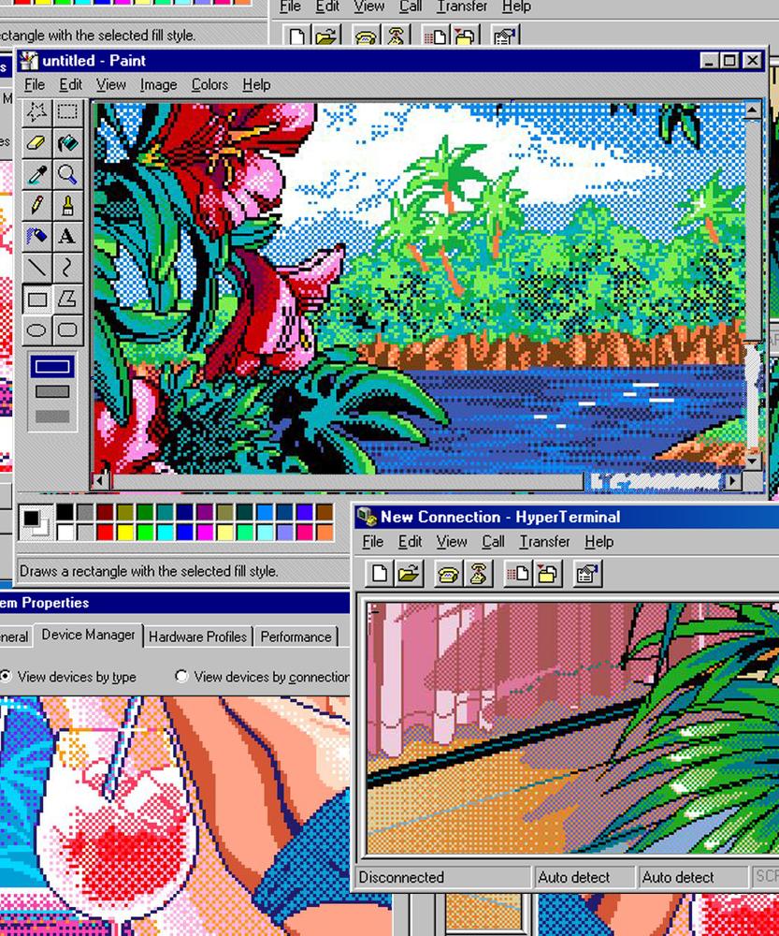Select the Magnifier tool in Paint
Viewport: 779px width, 936px height.
click(67, 174)
